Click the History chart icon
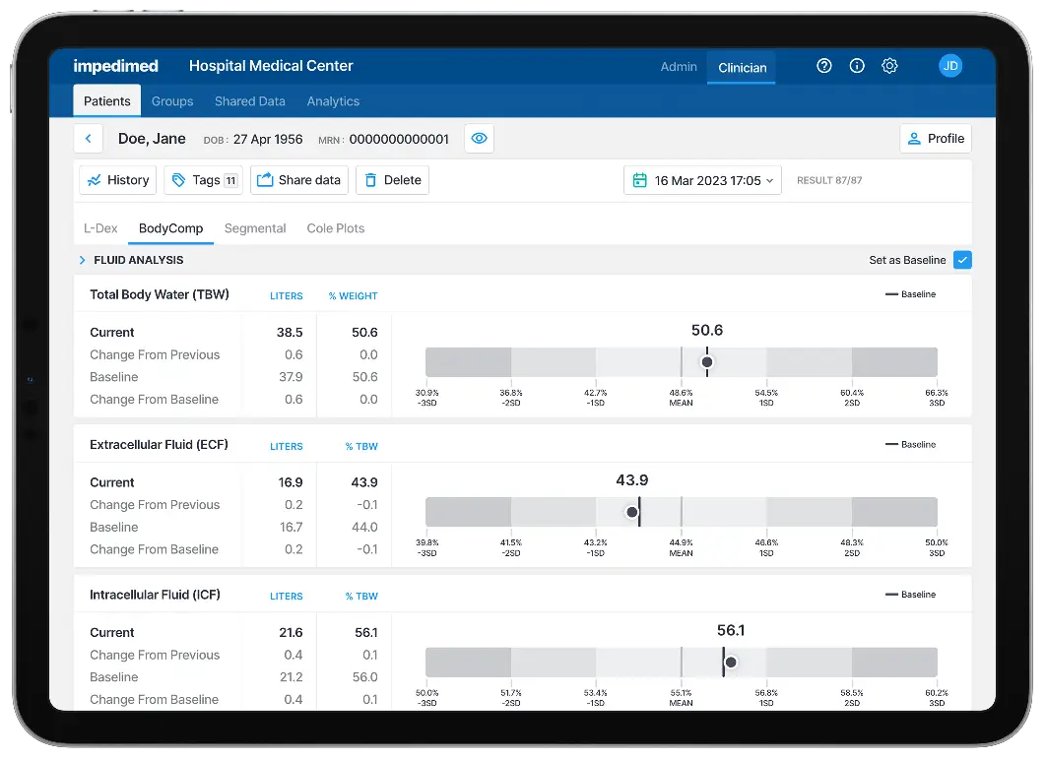 98,180
